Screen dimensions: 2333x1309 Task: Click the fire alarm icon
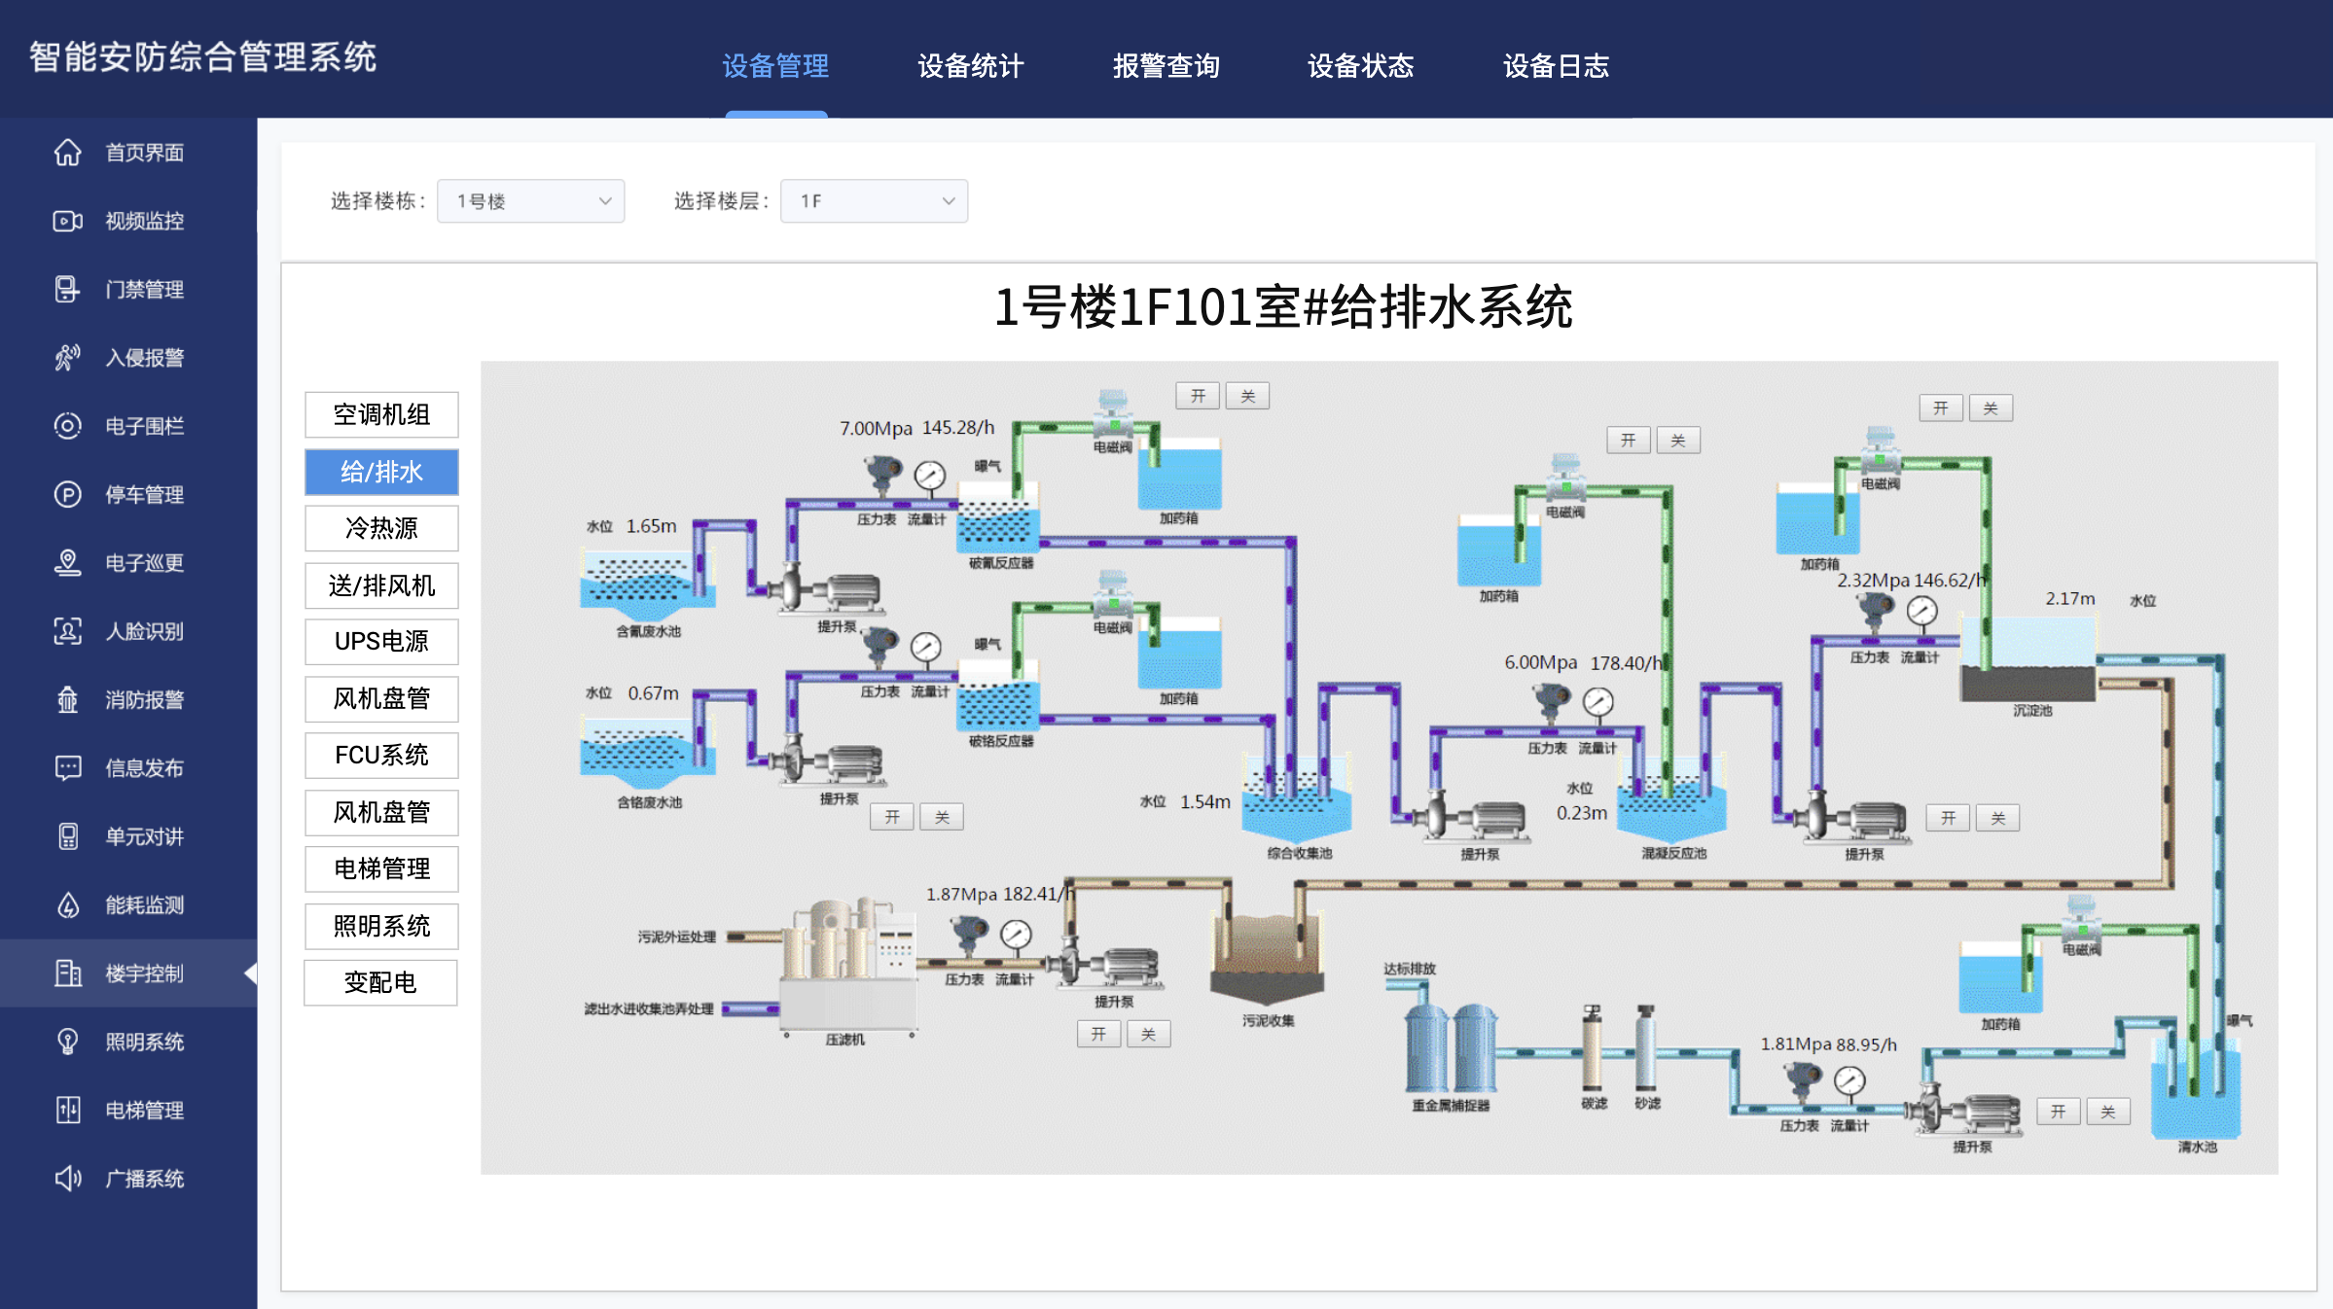point(67,699)
